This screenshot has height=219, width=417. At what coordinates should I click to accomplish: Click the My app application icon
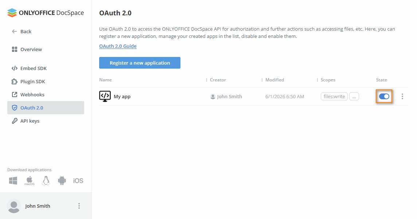pyautogui.click(x=105, y=96)
